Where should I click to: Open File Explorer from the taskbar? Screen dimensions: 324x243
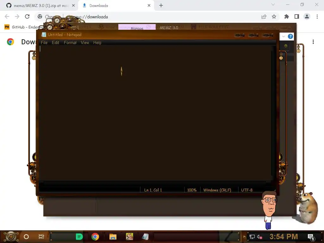pos(113,237)
